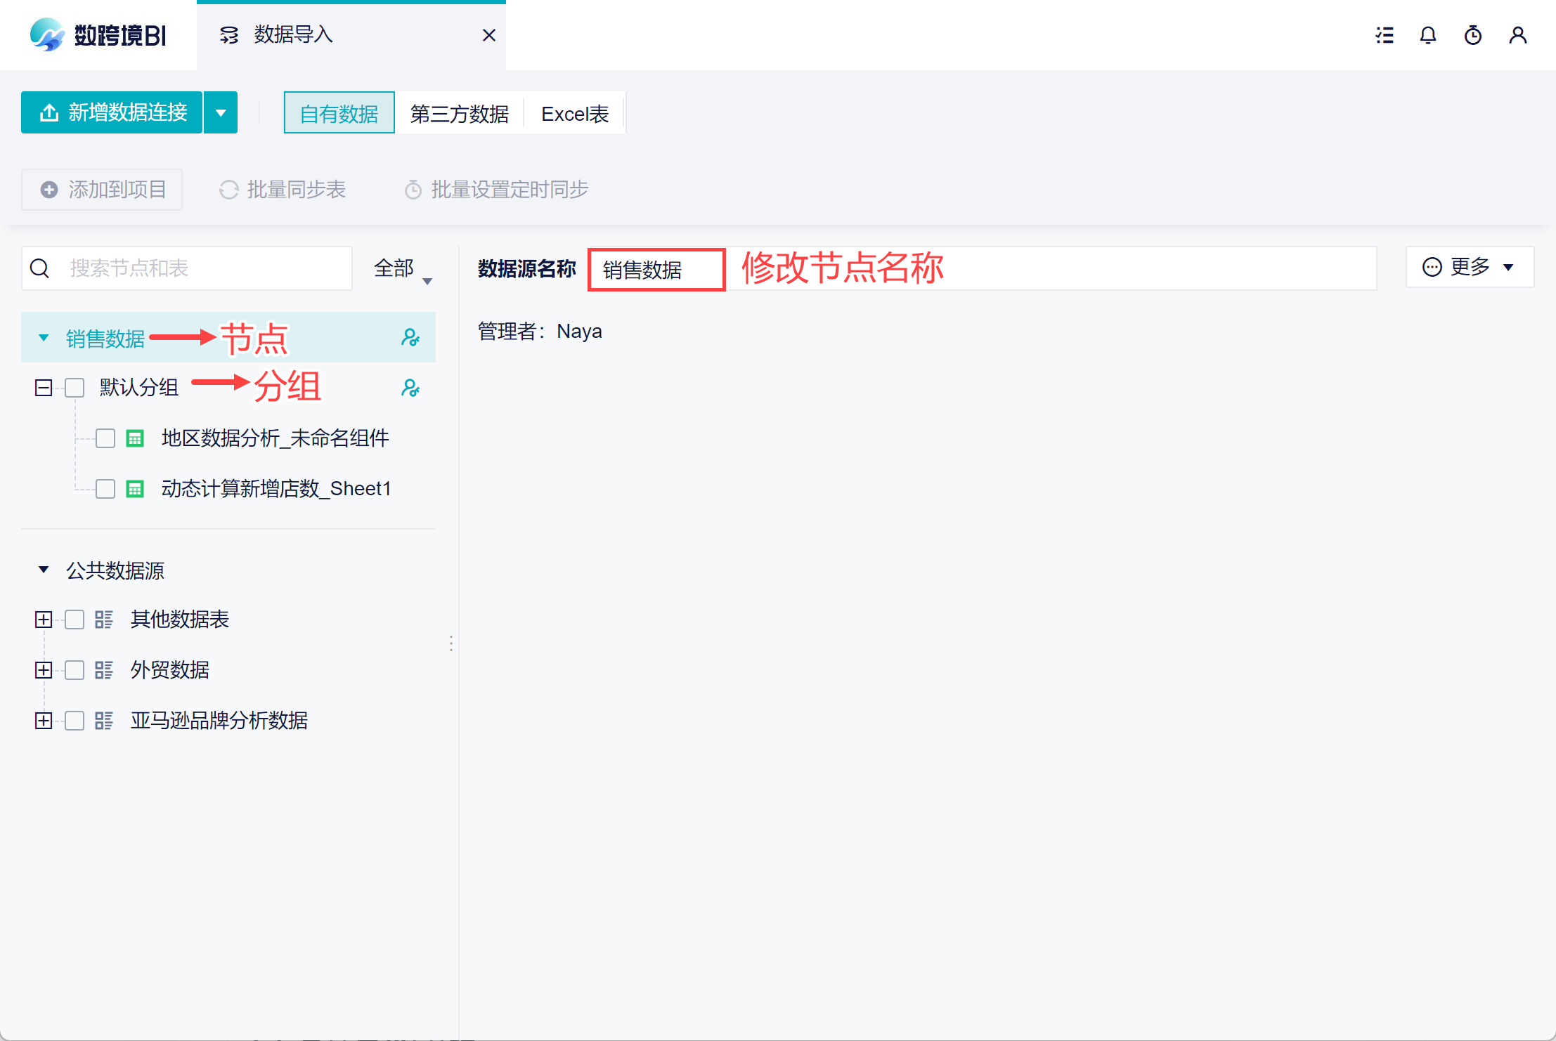Select the 其他数据表 checkbox
Viewport: 1556px width, 1041px height.
[74, 620]
